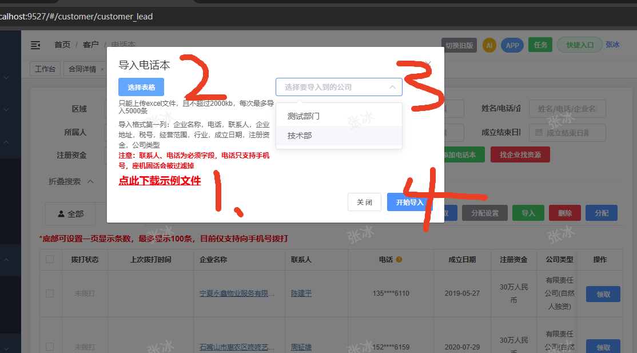Select 技术部 from the dropdown list
The width and height of the screenshot is (637, 353).
click(x=339, y=136)
